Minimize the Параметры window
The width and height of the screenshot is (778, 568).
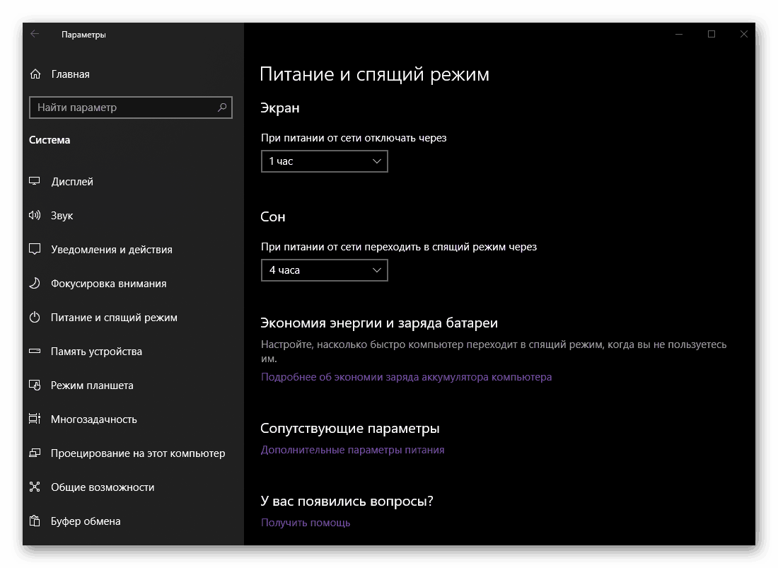(679, 34)
